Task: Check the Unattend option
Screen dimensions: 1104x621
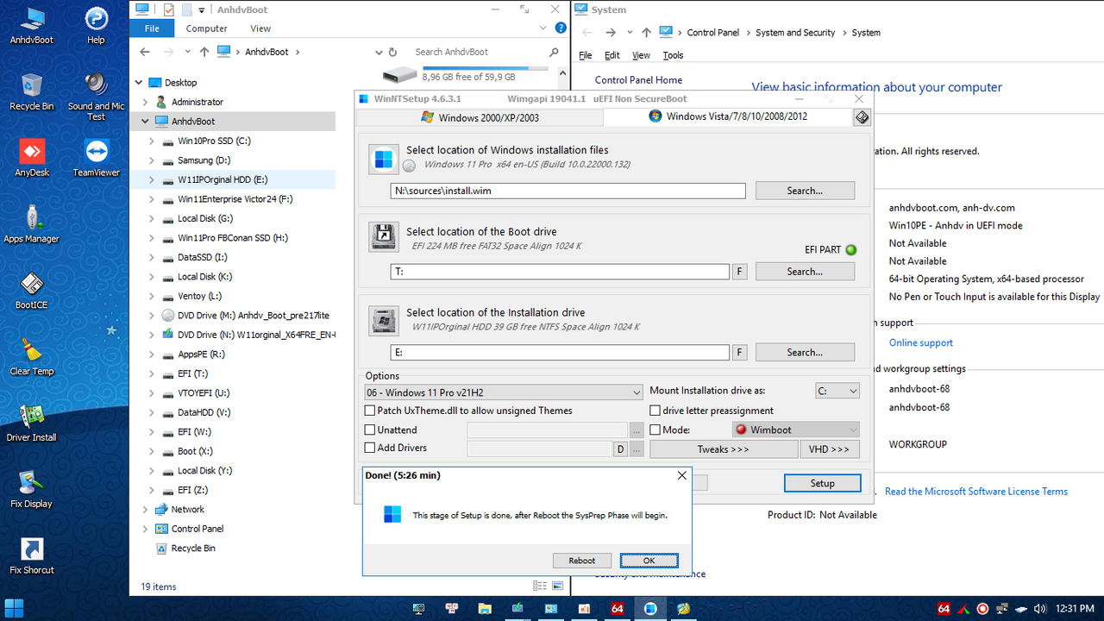Action: (x=370, y=430)
